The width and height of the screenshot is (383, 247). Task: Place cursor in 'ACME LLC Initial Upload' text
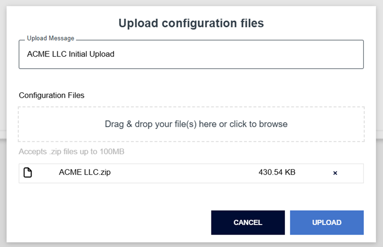[x=71, y=54]
